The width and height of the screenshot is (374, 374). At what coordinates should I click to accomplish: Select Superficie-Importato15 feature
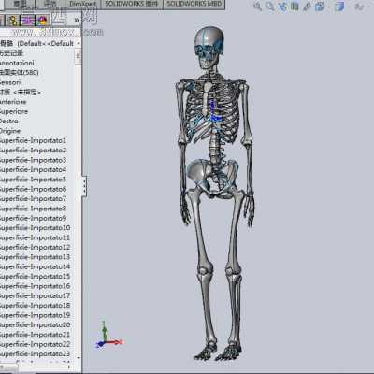35,276
